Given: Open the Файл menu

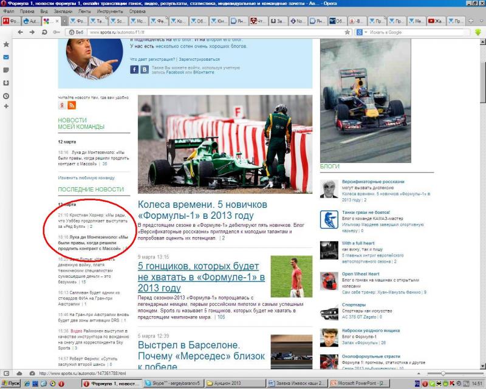Looking at the screenshot, I should [x=9, y=11].
